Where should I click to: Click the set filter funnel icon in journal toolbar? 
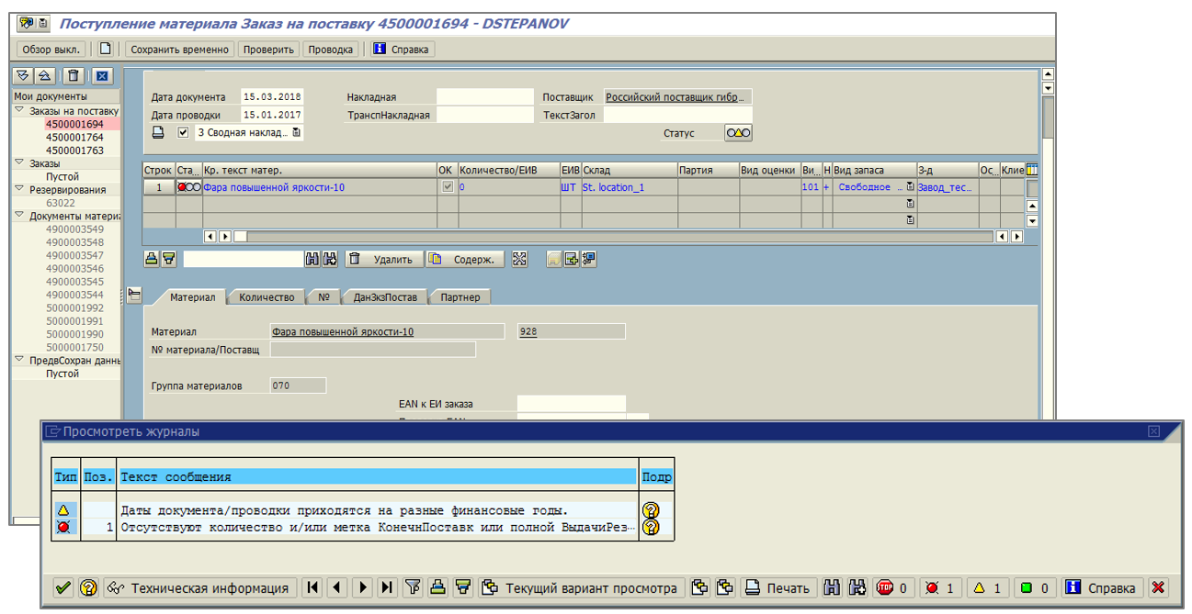413,588
